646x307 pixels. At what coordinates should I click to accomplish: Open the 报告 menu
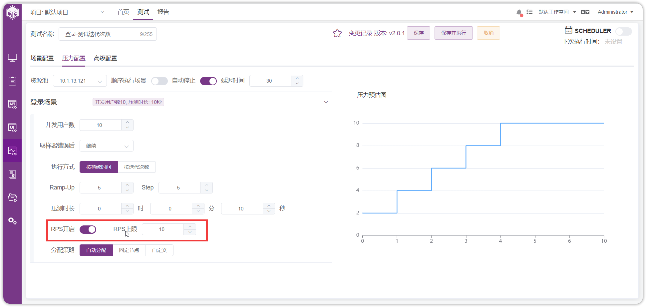[163, 12]
